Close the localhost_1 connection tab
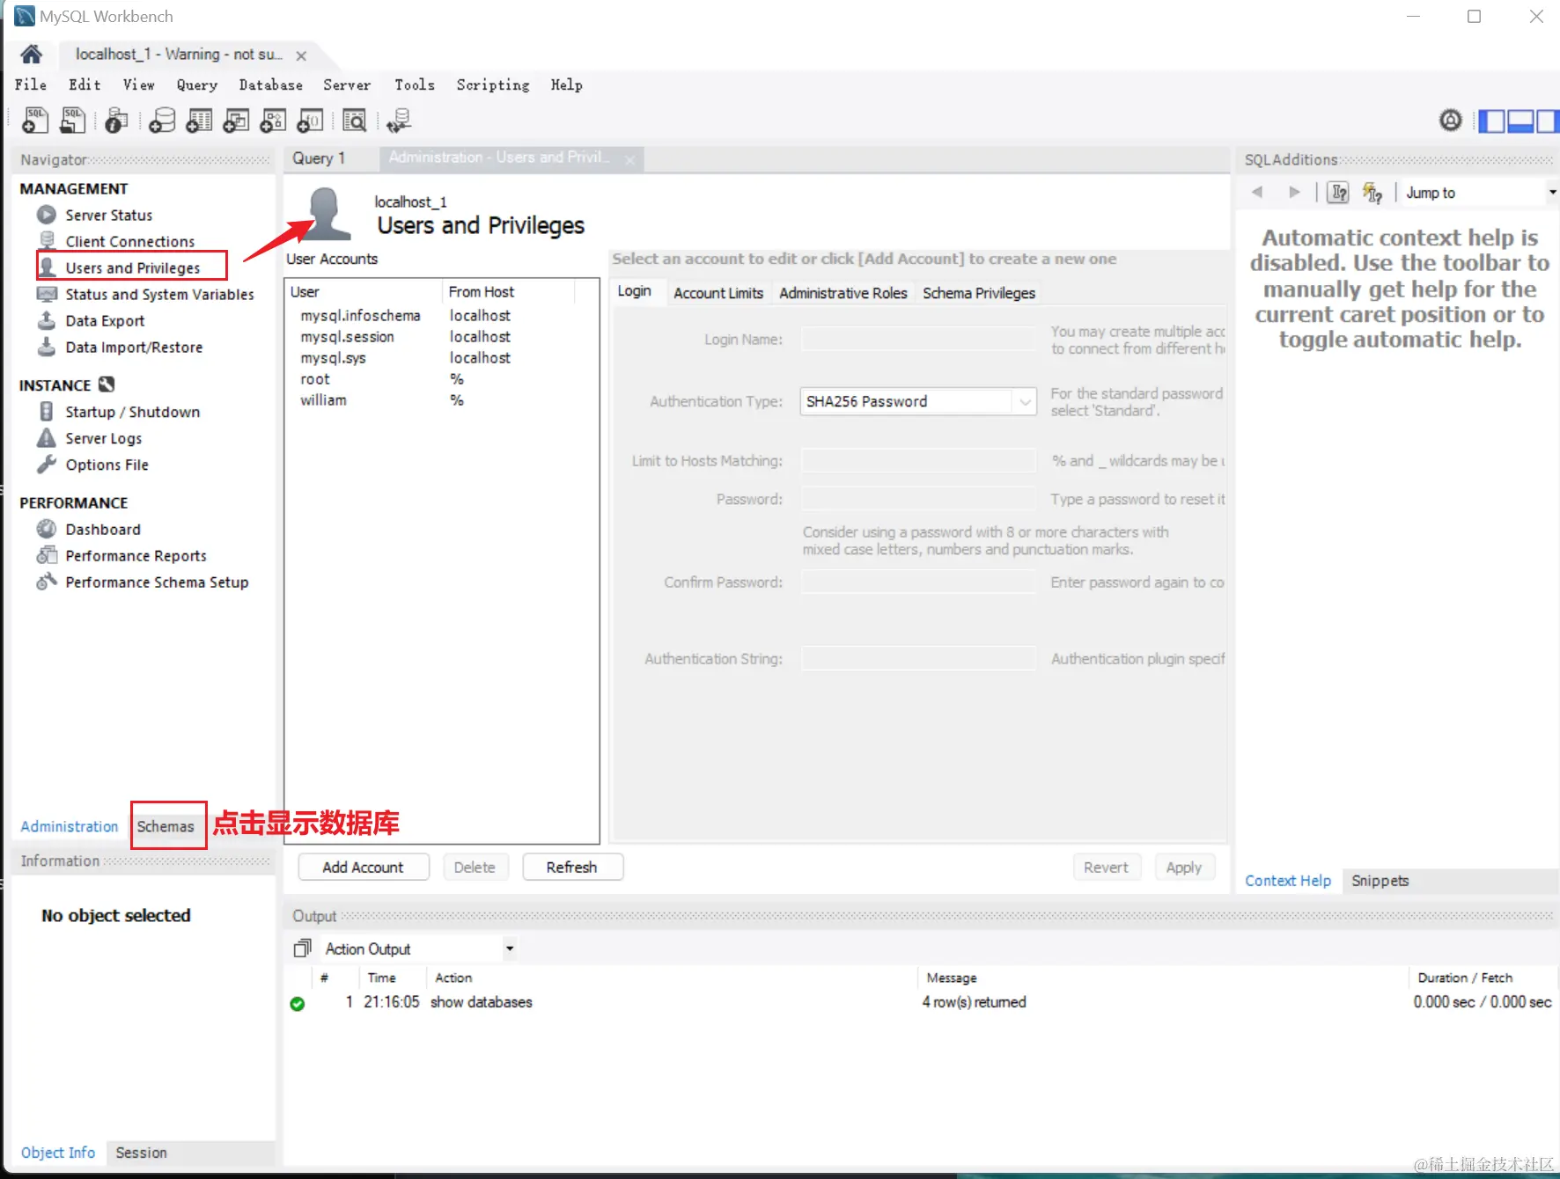Viewport: 1560px width, 1179px height. tap(301, 55)
